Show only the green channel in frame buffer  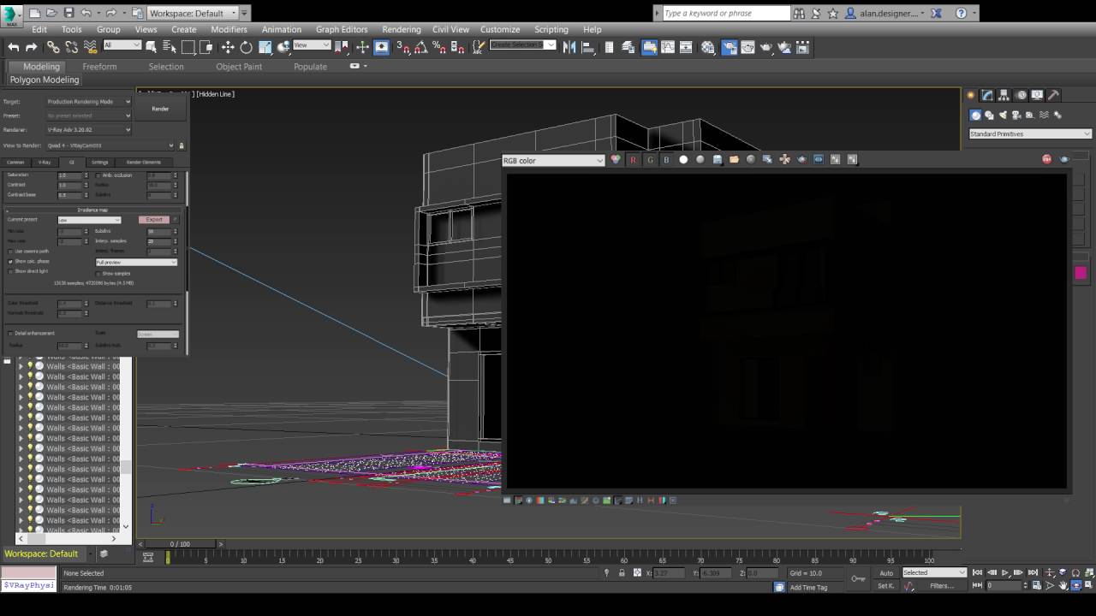pyautogui.click(x=650, y=160)
